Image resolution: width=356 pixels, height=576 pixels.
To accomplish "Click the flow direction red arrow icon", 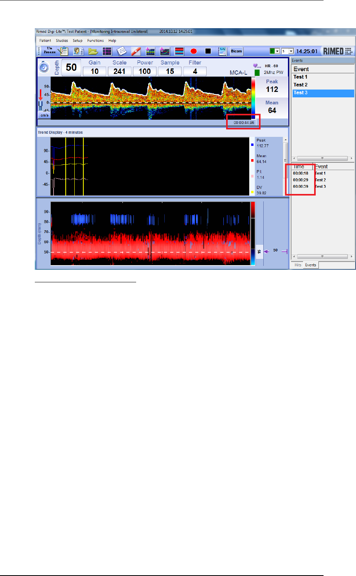I will pyautogui.click(x=40, y=94).
